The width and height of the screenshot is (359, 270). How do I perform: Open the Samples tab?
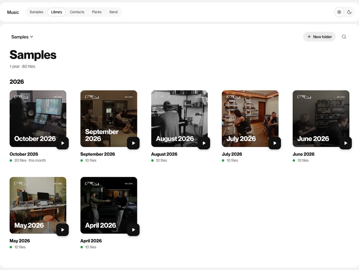(36, 12)
